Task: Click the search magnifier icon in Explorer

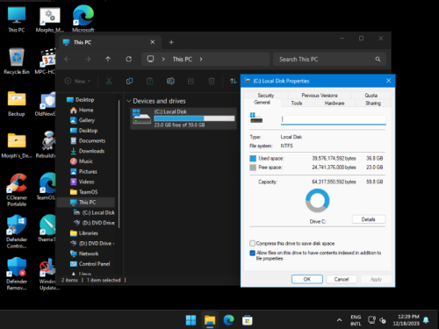Action: pos(378,59)
